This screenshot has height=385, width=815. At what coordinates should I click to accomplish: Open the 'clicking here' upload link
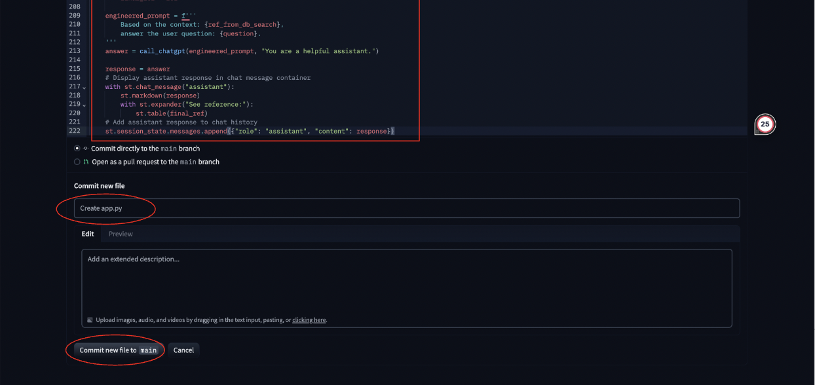tap(309, 320)
